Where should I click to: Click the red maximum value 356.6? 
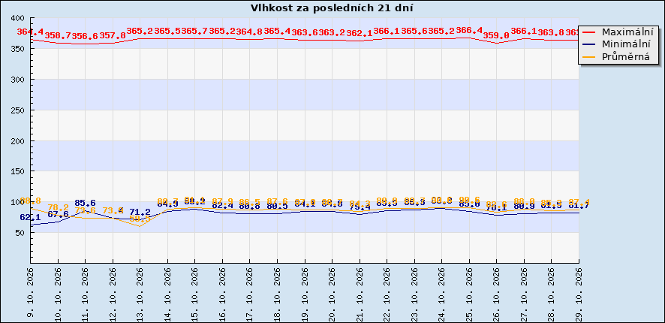[85, 37]
